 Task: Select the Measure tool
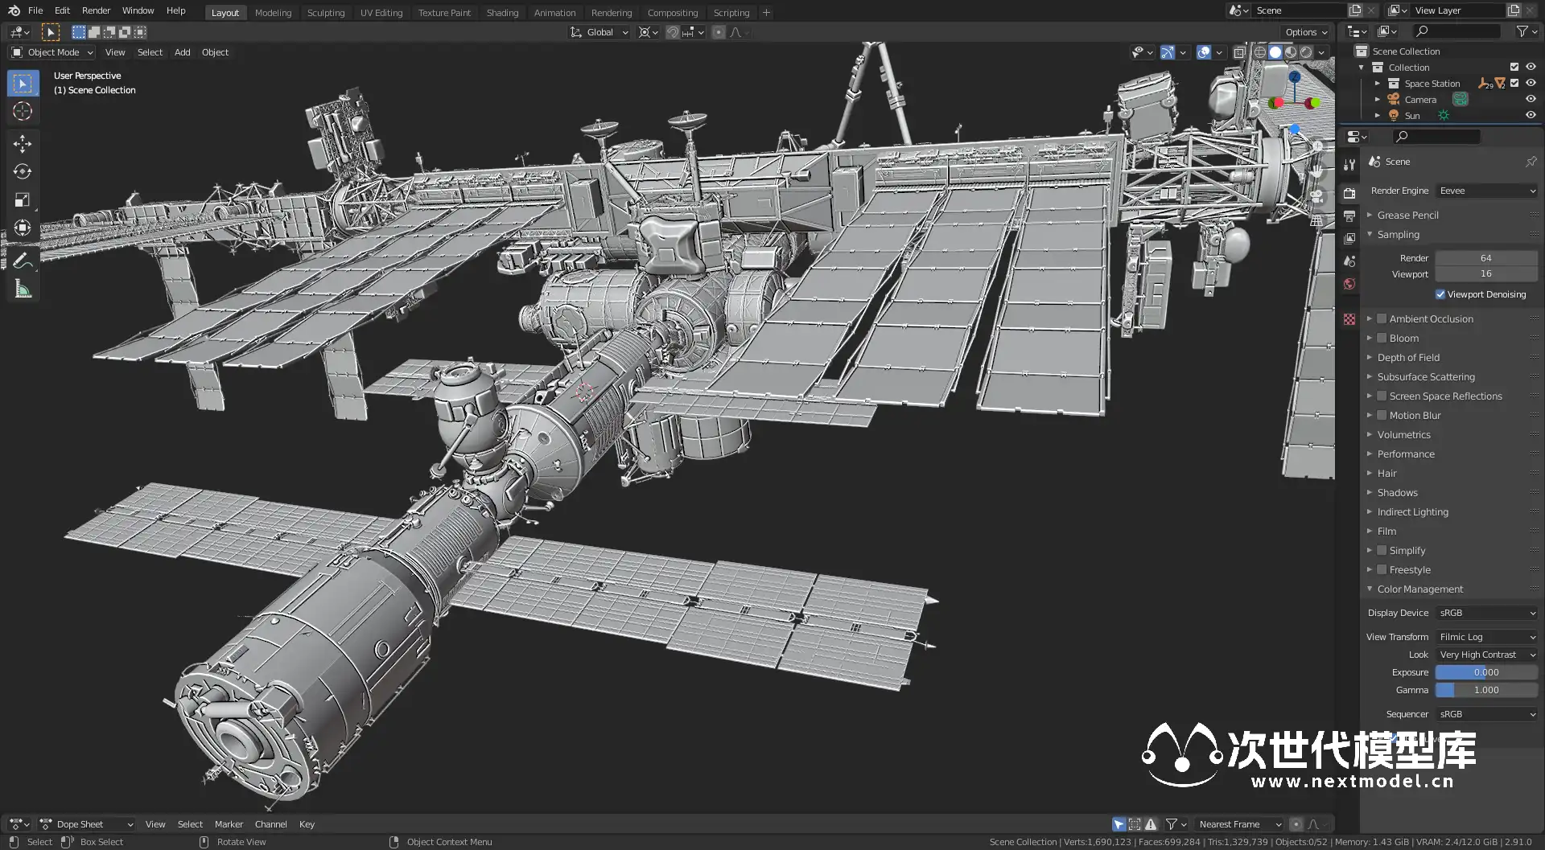click(23, 289)
